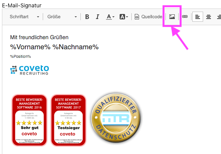Insert a link via chain icon

[185, 17]
